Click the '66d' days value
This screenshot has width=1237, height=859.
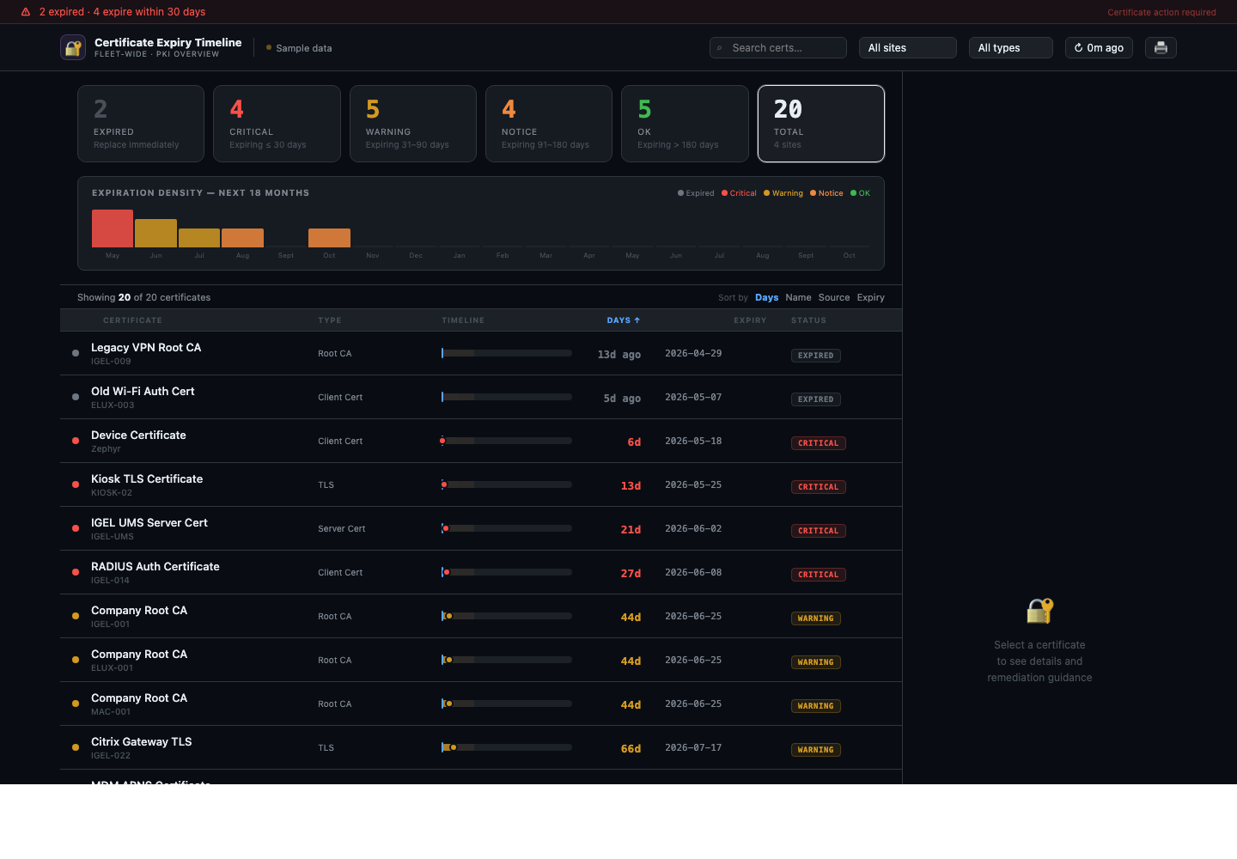[631, 749]
